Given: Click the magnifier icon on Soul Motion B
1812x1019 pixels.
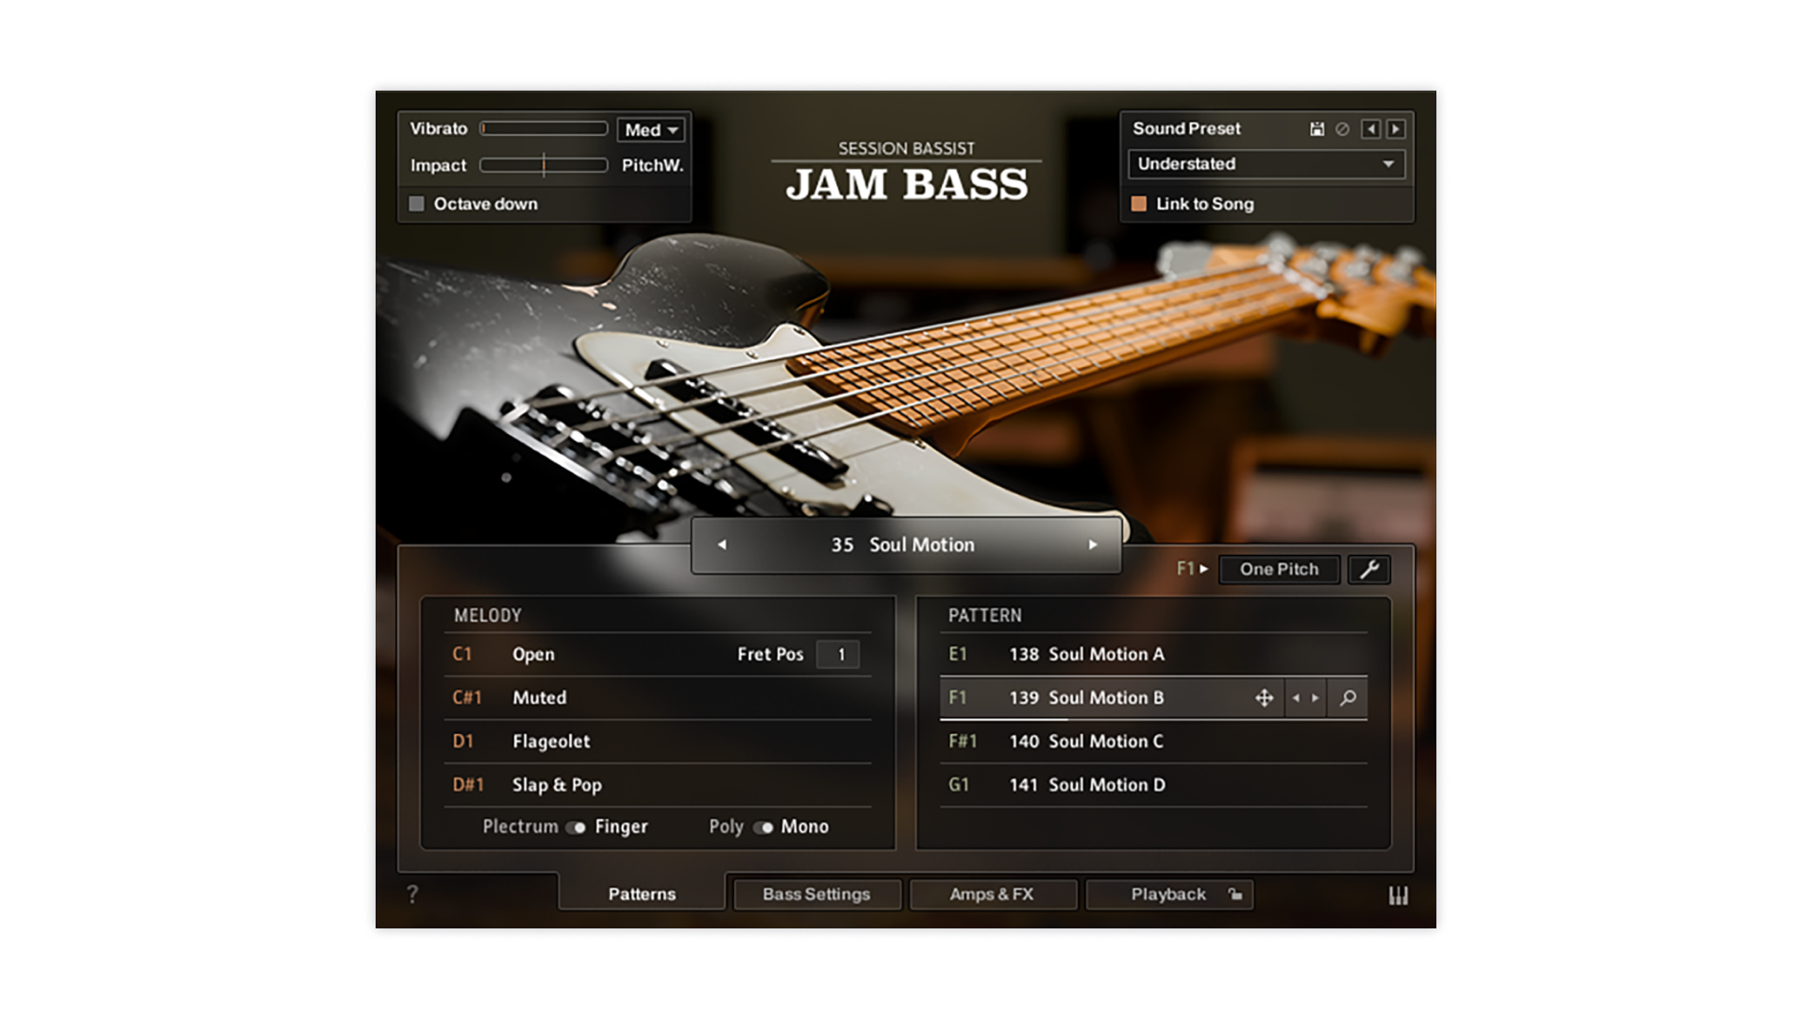Looking at the screenshot, I should pos(1348,698).
